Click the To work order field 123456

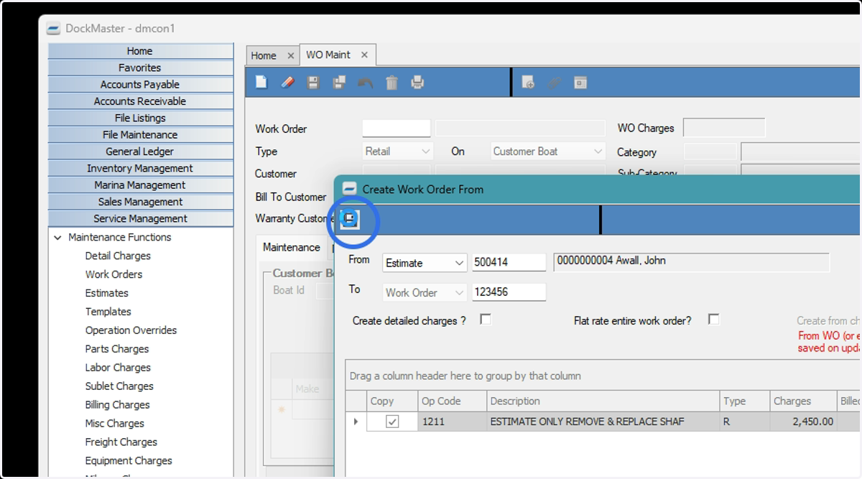[x=509, y=292]
